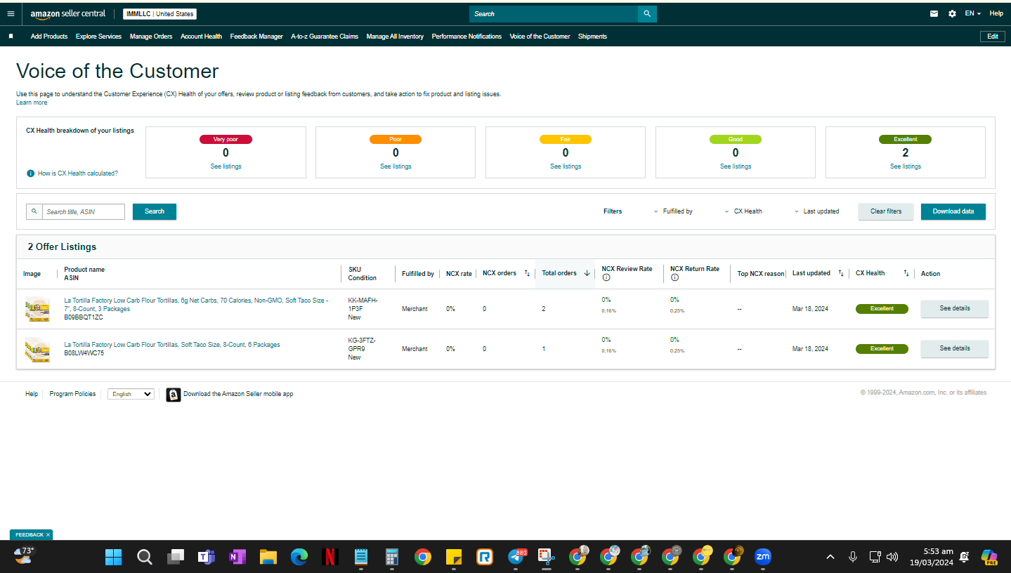
Task: Click the Learn more link
Action: [x=32, y=103]
